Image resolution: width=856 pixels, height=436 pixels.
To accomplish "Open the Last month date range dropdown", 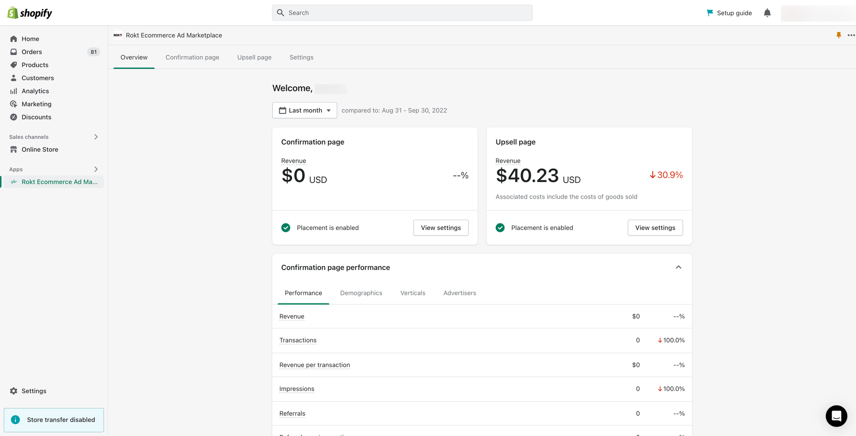I will point(304,110).
